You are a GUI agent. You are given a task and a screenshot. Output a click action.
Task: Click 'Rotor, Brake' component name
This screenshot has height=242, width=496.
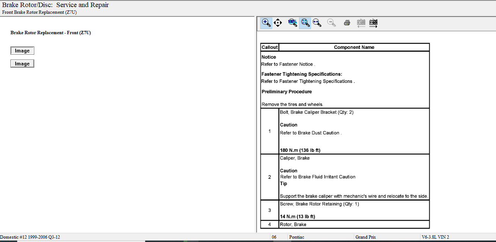pyautogui.click(x=293, y=225)
